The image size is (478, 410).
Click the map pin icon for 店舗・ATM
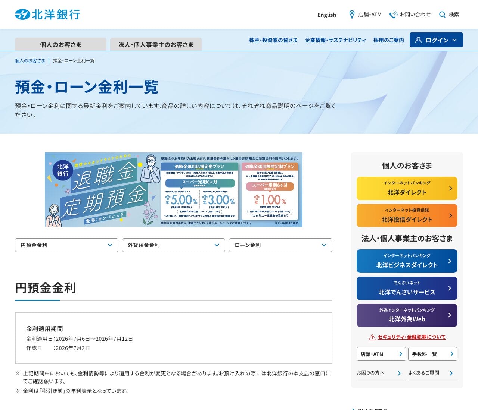(x=352, y=15)
